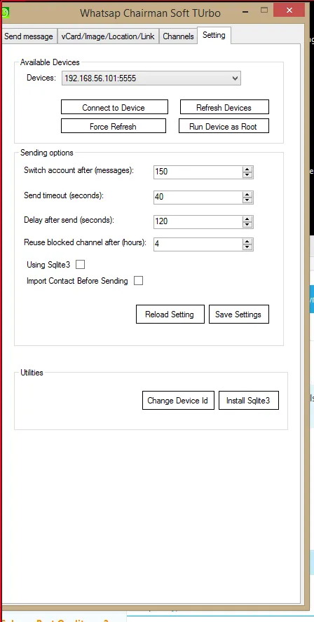Open the vCard/Image/Location/Link tab
The height and width of the screenshot is (622, 314).
coord(108,36)
